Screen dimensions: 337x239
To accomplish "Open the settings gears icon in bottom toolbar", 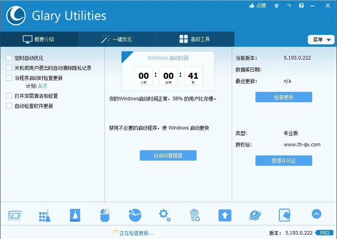I will 164,215.
